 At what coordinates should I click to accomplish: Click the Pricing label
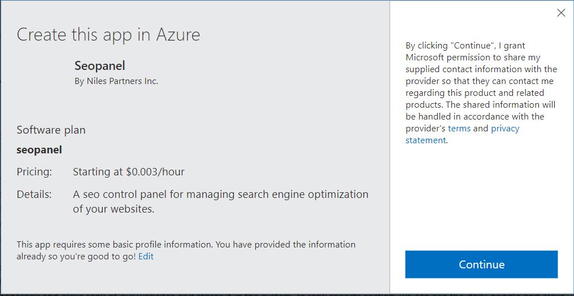[34, 171]
